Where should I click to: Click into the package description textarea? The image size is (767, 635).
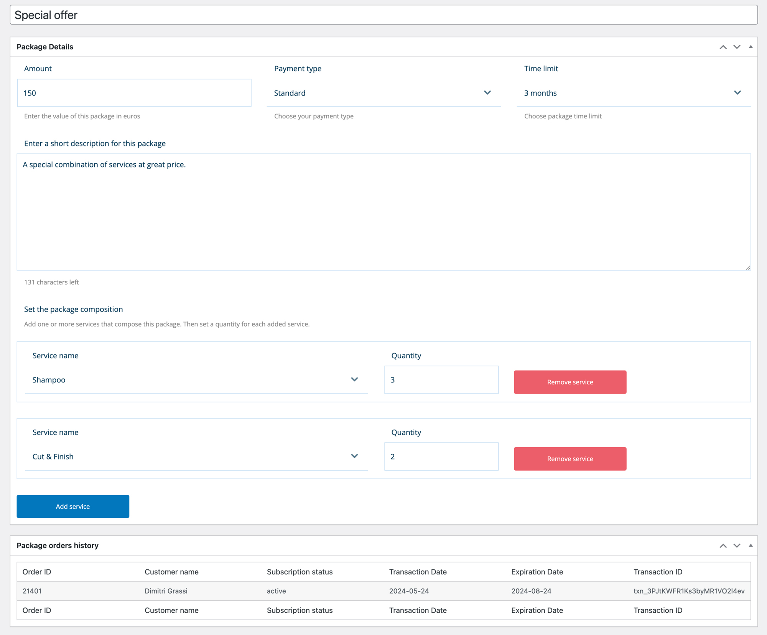pos(383,212)
